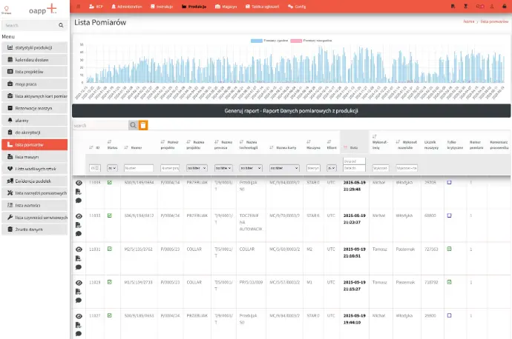512x339 pixels.
Task: Click the comment bubble for measurement 11031
Action: pyautogui.click(x=79, y=267)
